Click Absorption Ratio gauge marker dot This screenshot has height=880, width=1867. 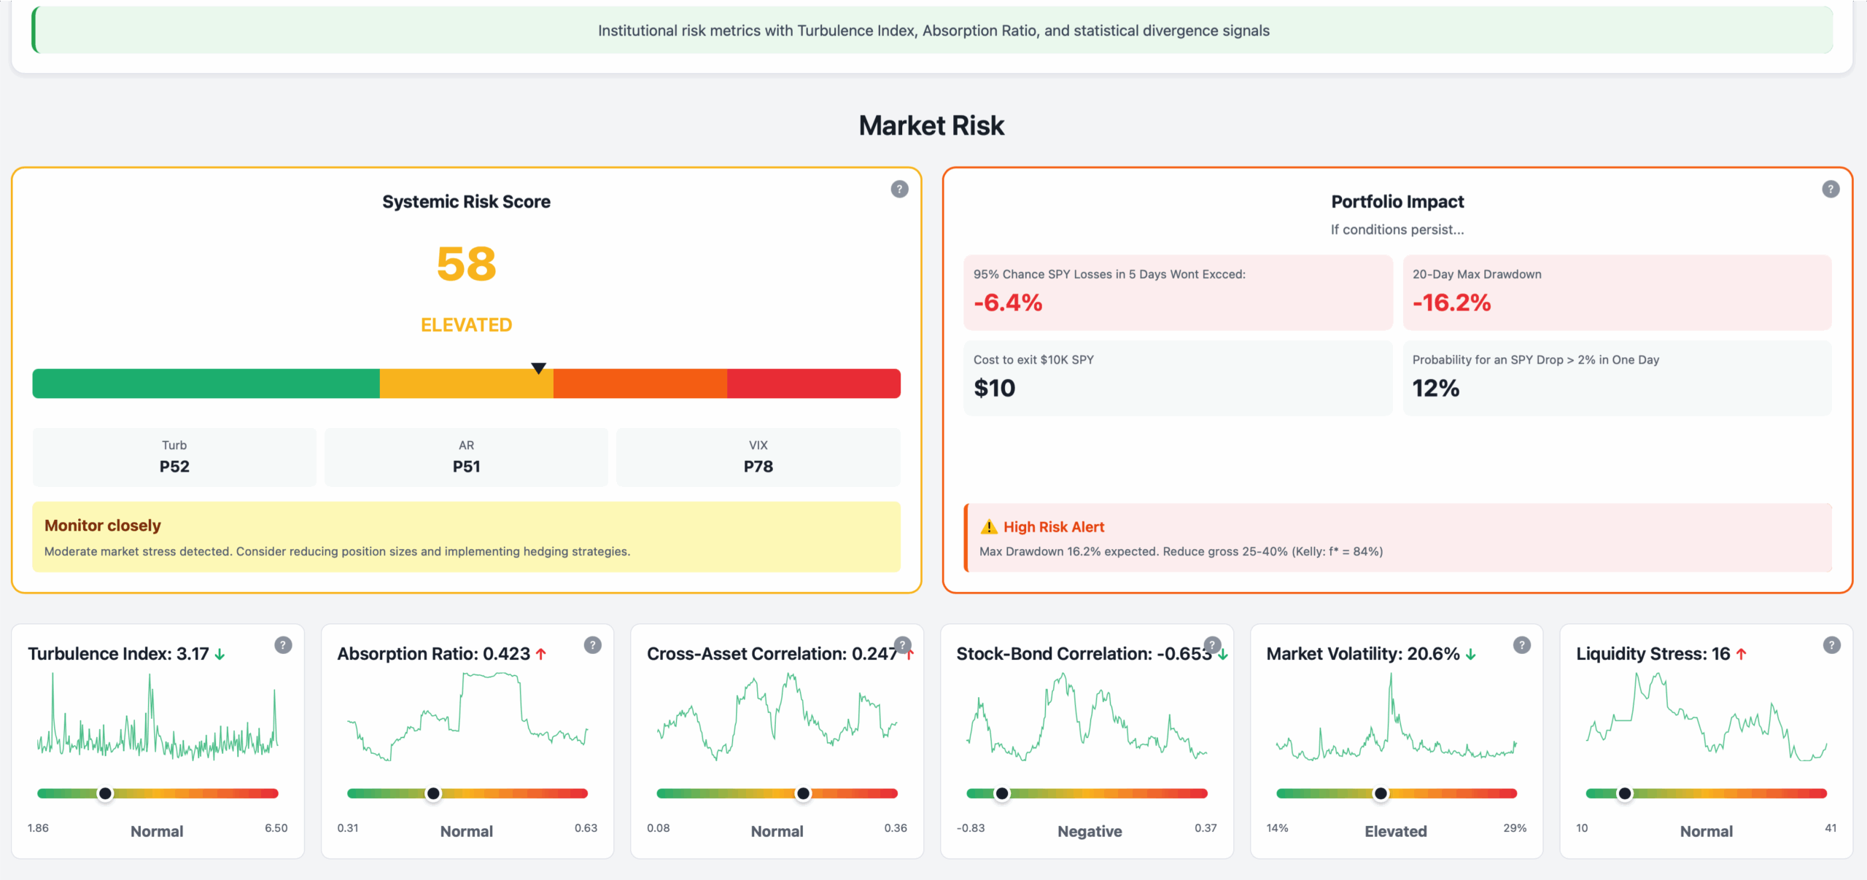pos(433,793)
